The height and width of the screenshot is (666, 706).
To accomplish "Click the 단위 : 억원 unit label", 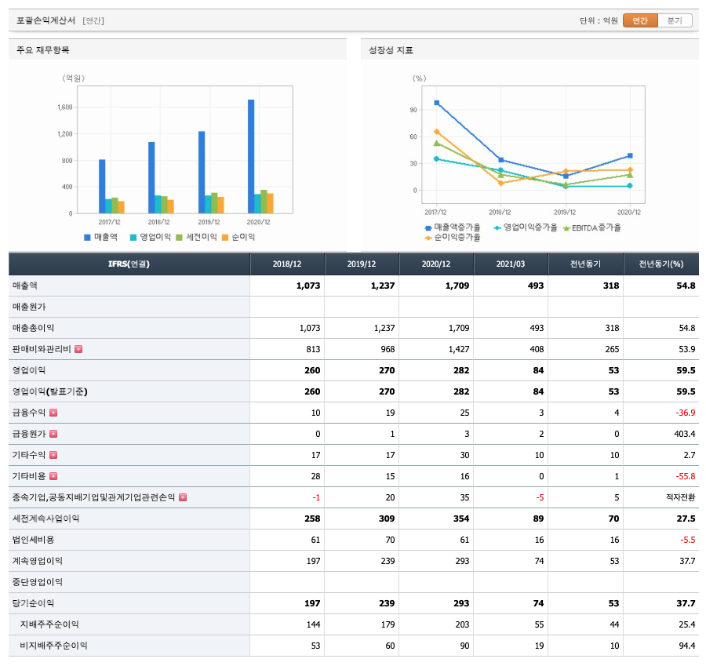I will click(599, 20).
